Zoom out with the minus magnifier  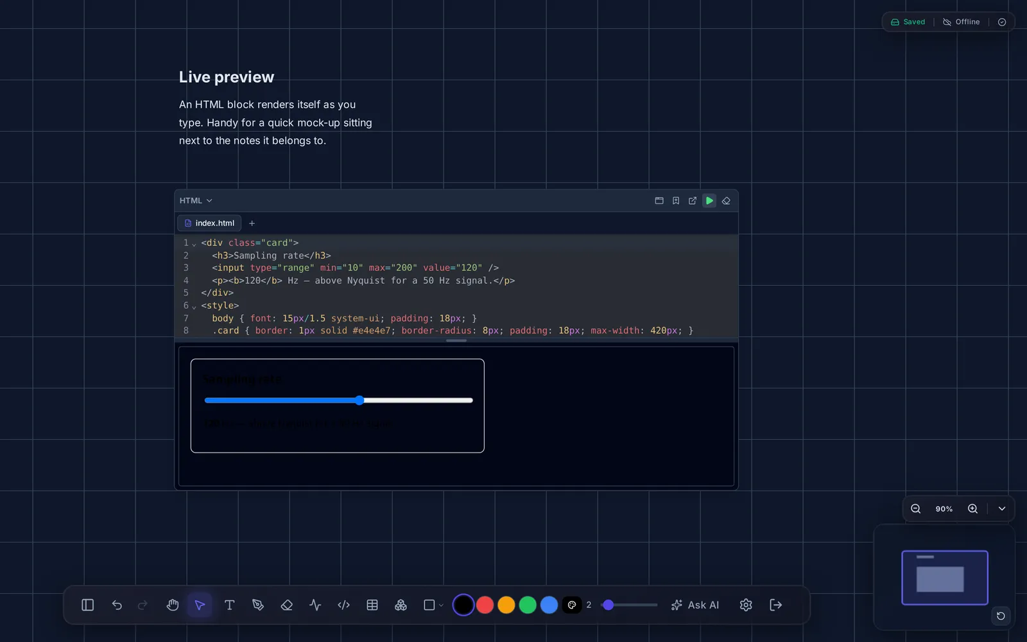tap(916, 508)
